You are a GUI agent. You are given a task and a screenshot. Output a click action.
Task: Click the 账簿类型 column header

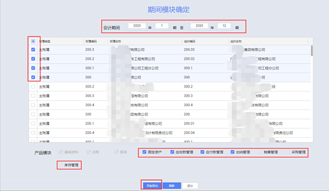45,41
